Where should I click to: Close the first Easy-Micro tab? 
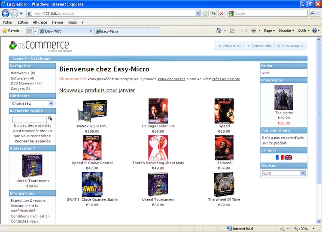click(91, 31)
